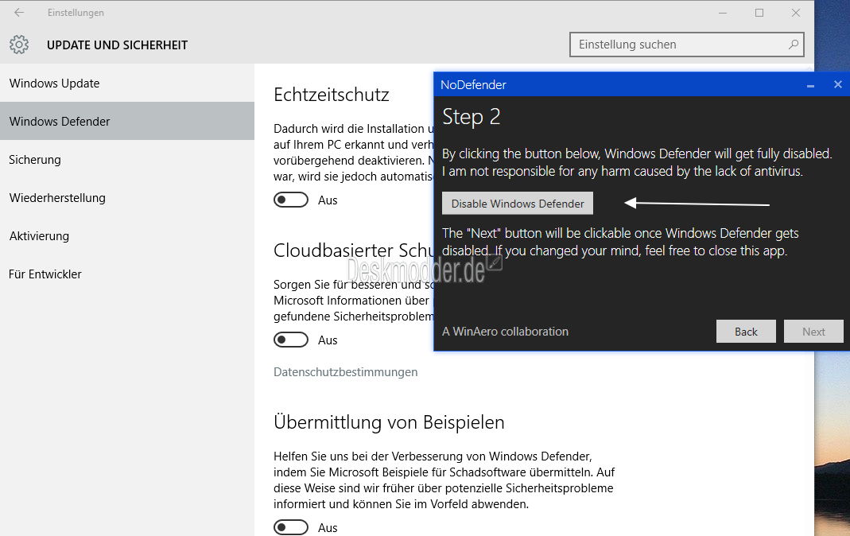Click the UPDATE UND SICHERHEIT title
This screenshot has height=536, width=850.
(117, 45)
